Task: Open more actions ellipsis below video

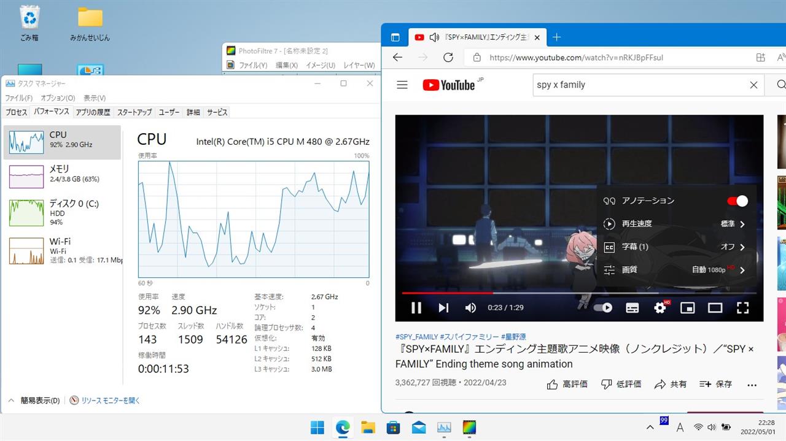Action: click(752, 385)
